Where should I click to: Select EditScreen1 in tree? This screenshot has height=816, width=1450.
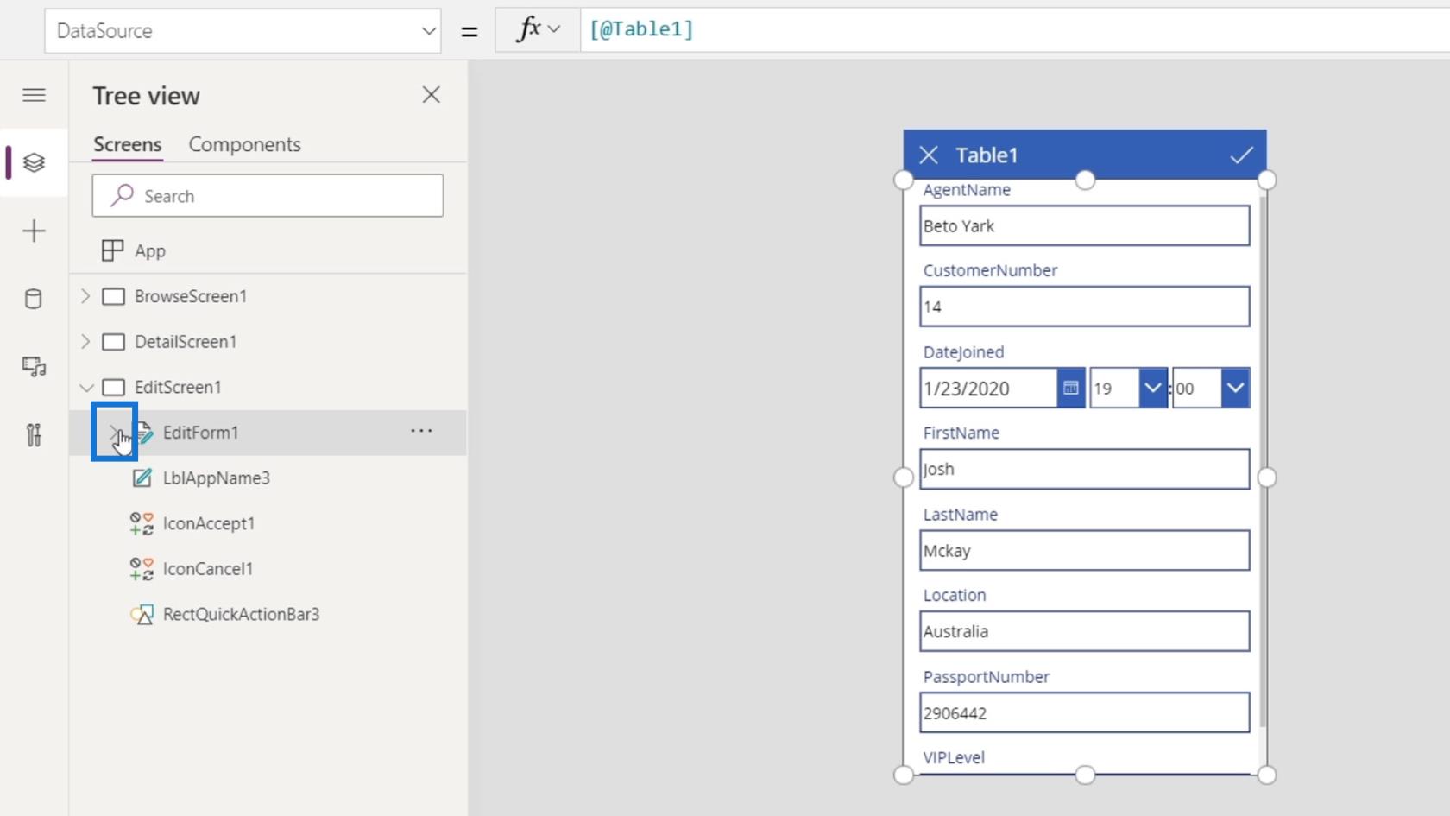(x=178, y=388)
